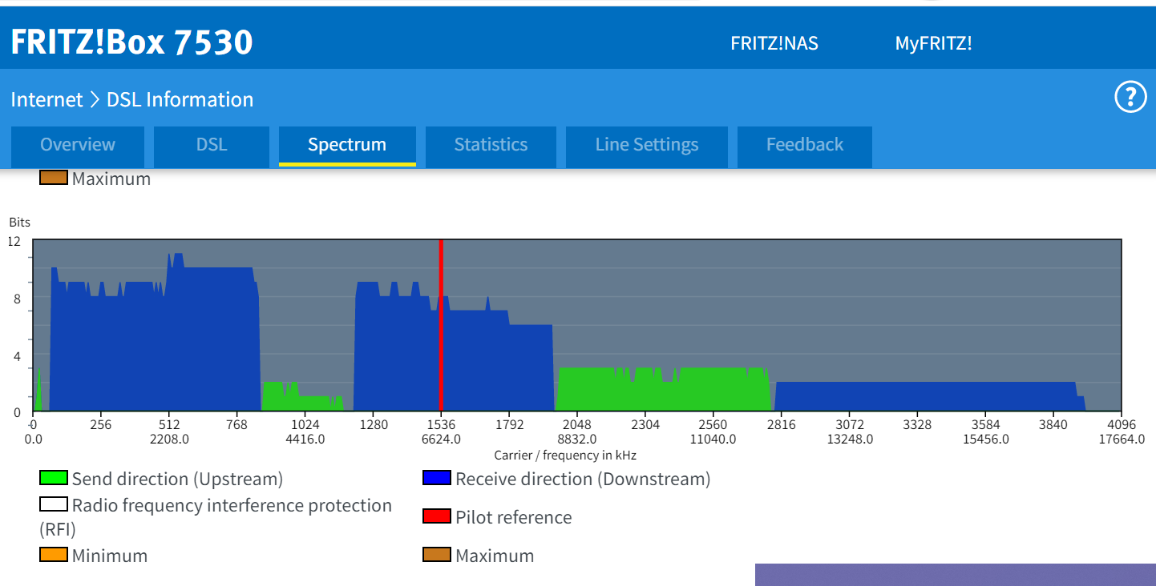Image resolution: width=1156 pixels, height=586 pixels.
Task: Click the bottom Maximum legend swatch
Action: point(437,555)
